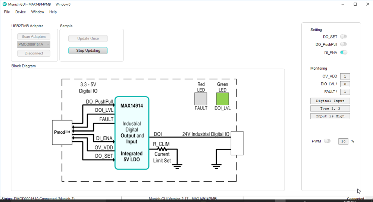Click the R_CLIM resistor symbol
This screenshot has width=373, height=202.
[163, 149]
